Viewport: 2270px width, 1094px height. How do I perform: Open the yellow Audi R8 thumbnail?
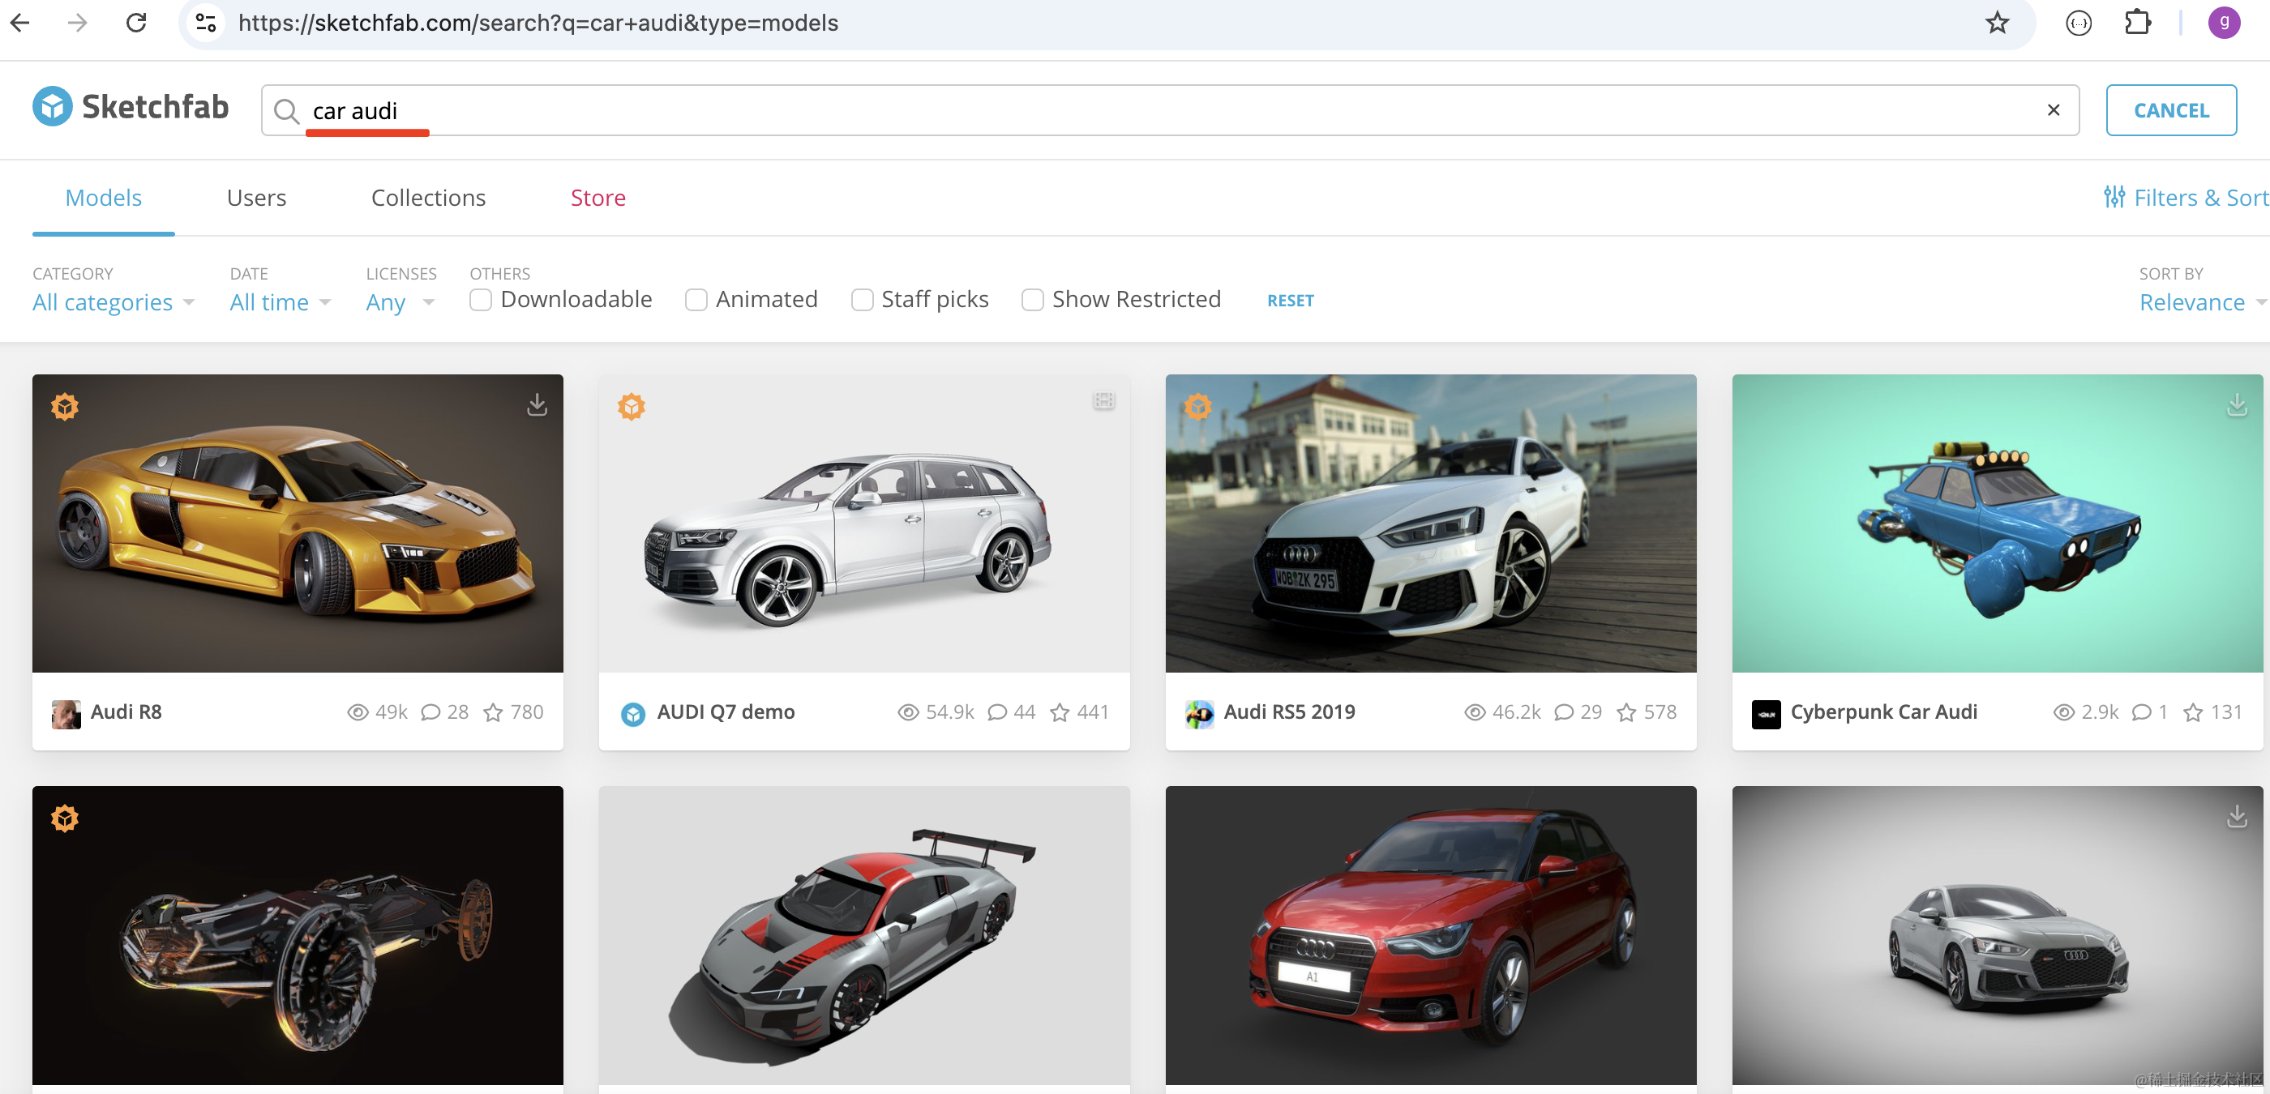pyautogui.click(x=298, y=523)
